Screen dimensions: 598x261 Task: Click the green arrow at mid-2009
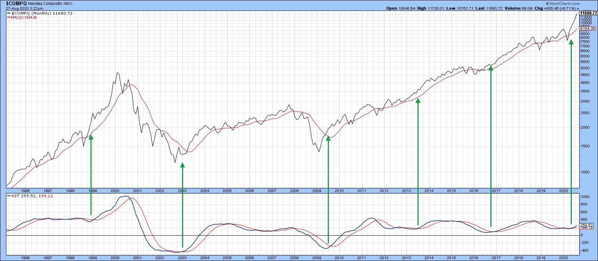tap(328, 190)
